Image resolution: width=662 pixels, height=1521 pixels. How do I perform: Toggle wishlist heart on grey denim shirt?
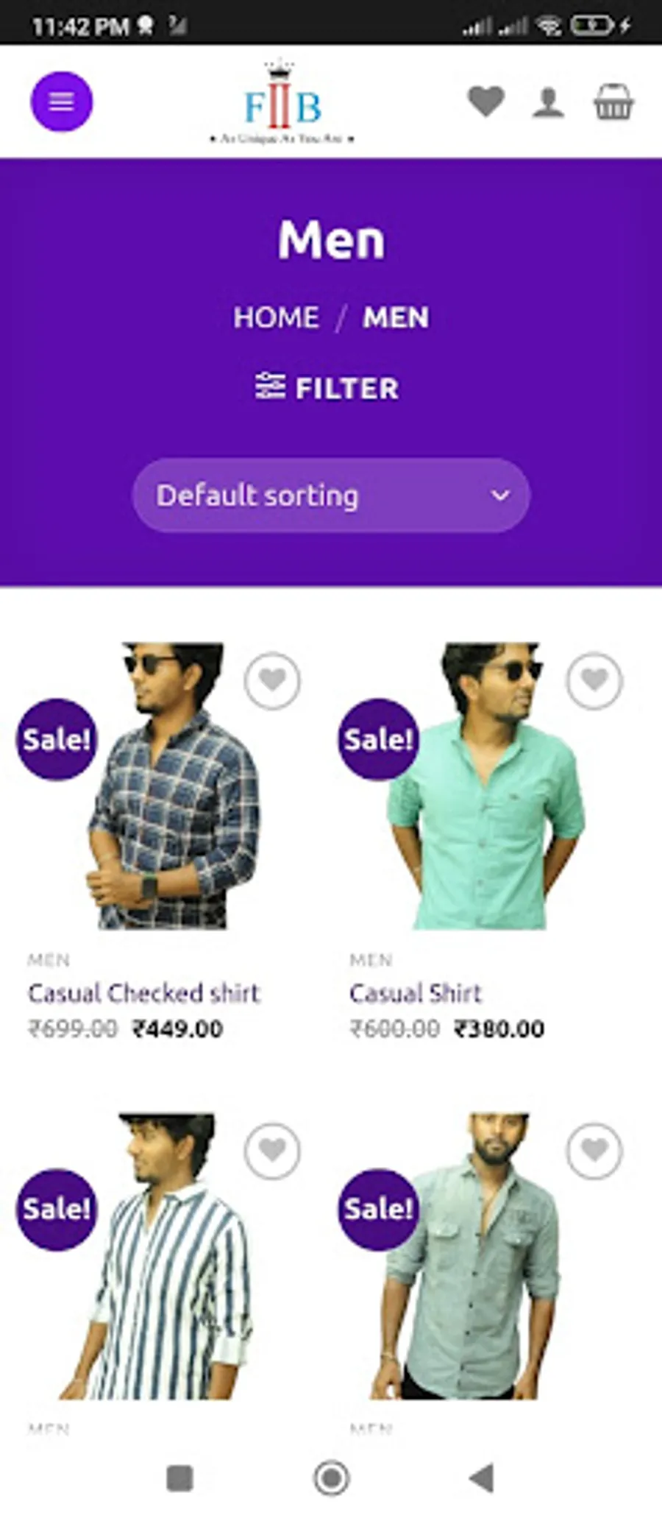tap(594, 1150)
